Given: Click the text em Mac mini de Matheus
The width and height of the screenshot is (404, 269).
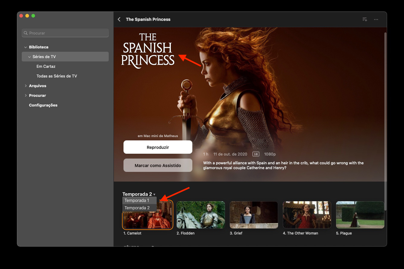Looking at the screenshot, I should (x=158, y=136).
